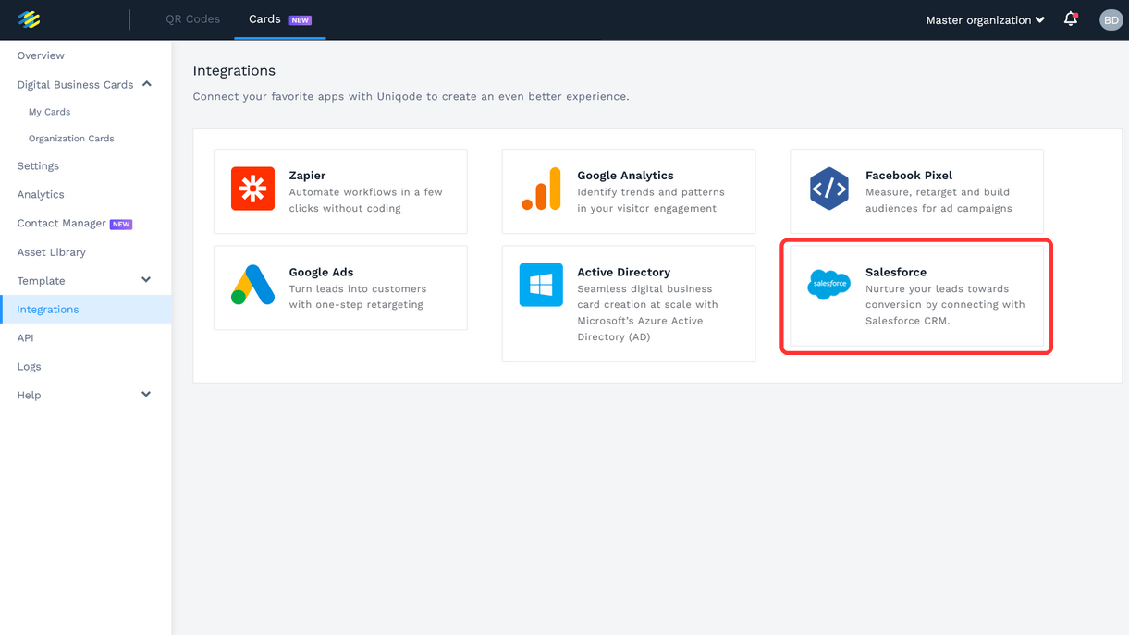Click the Facebook Pixel code icon
Screen dimensions: 1129x635
828,190
